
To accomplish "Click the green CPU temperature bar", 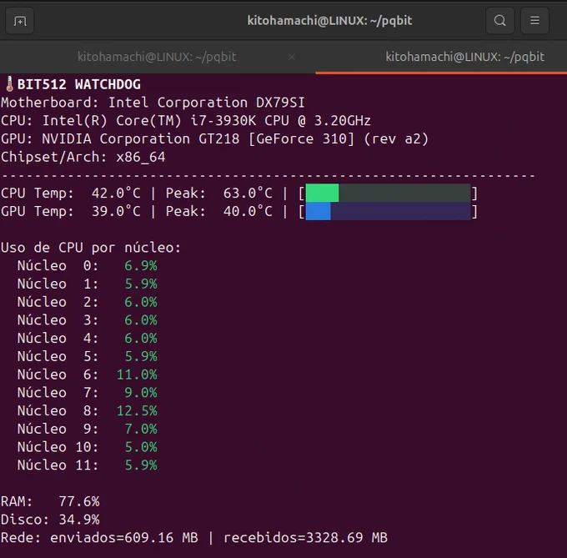I will (x=322, y=194).
